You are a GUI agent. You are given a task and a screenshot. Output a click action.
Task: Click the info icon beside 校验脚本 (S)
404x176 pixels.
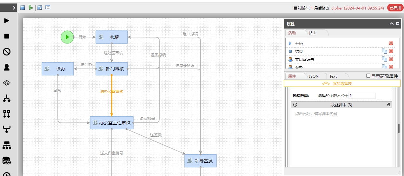295,105
